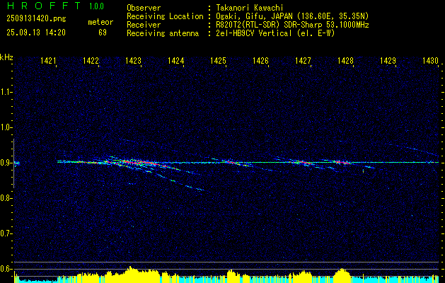
Task: Click the kHz axis unit label
Action: (6, 57)
